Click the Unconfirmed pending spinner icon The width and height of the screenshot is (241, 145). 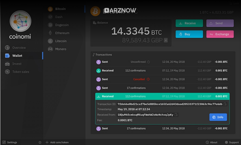click(148, 62)
